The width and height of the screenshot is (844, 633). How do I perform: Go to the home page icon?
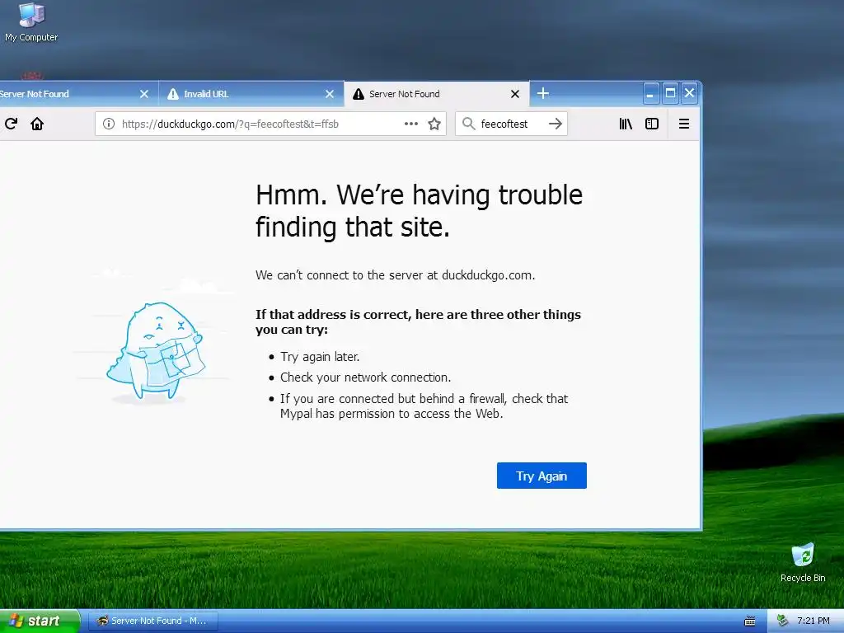tap(37, 124)
